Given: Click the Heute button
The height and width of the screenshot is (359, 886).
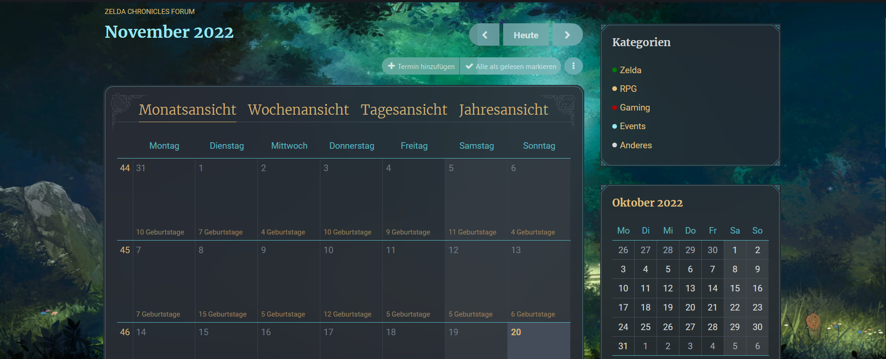Looking at the screenshot, I should (526, 35).
